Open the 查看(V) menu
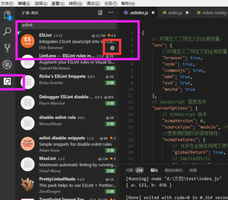 click(x=58, y=3)
